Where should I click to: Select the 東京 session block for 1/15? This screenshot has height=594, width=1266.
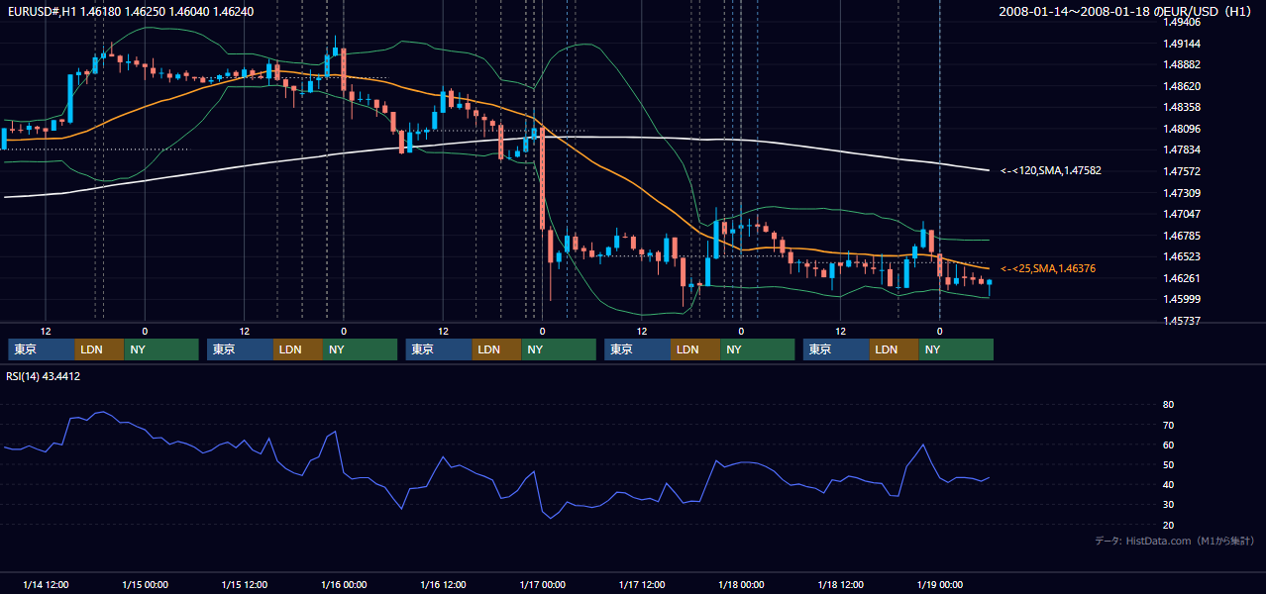click(241, 349)
